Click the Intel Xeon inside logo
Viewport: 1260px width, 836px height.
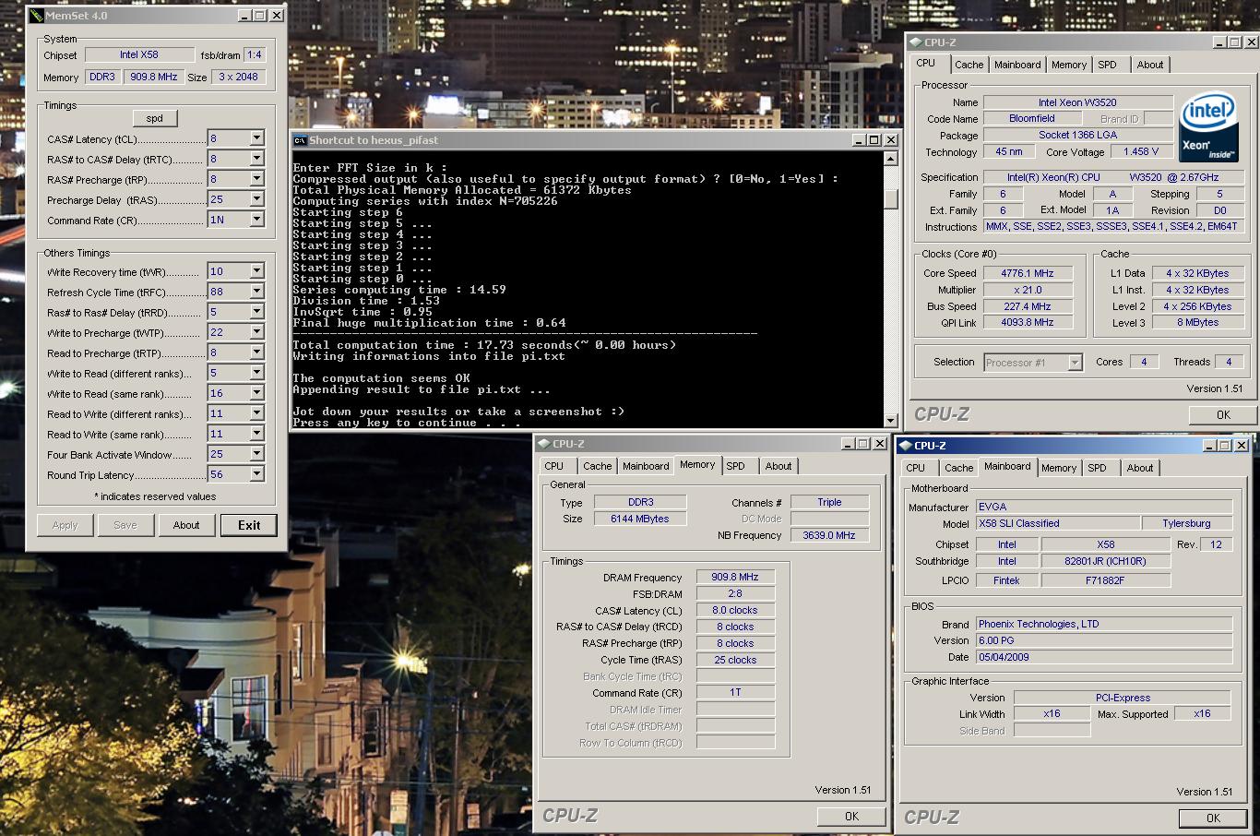[x=1209, y=126]
